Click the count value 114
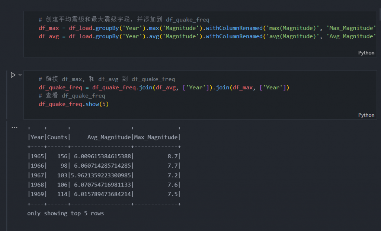 click(62, 194)
